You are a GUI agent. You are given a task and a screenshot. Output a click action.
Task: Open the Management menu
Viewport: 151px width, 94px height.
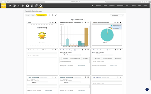coord(120,6)
